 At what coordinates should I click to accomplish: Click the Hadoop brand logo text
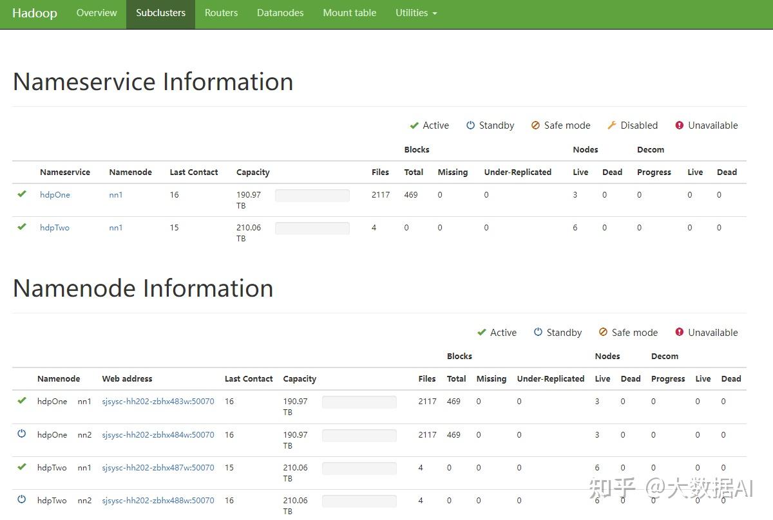(35, 13)
